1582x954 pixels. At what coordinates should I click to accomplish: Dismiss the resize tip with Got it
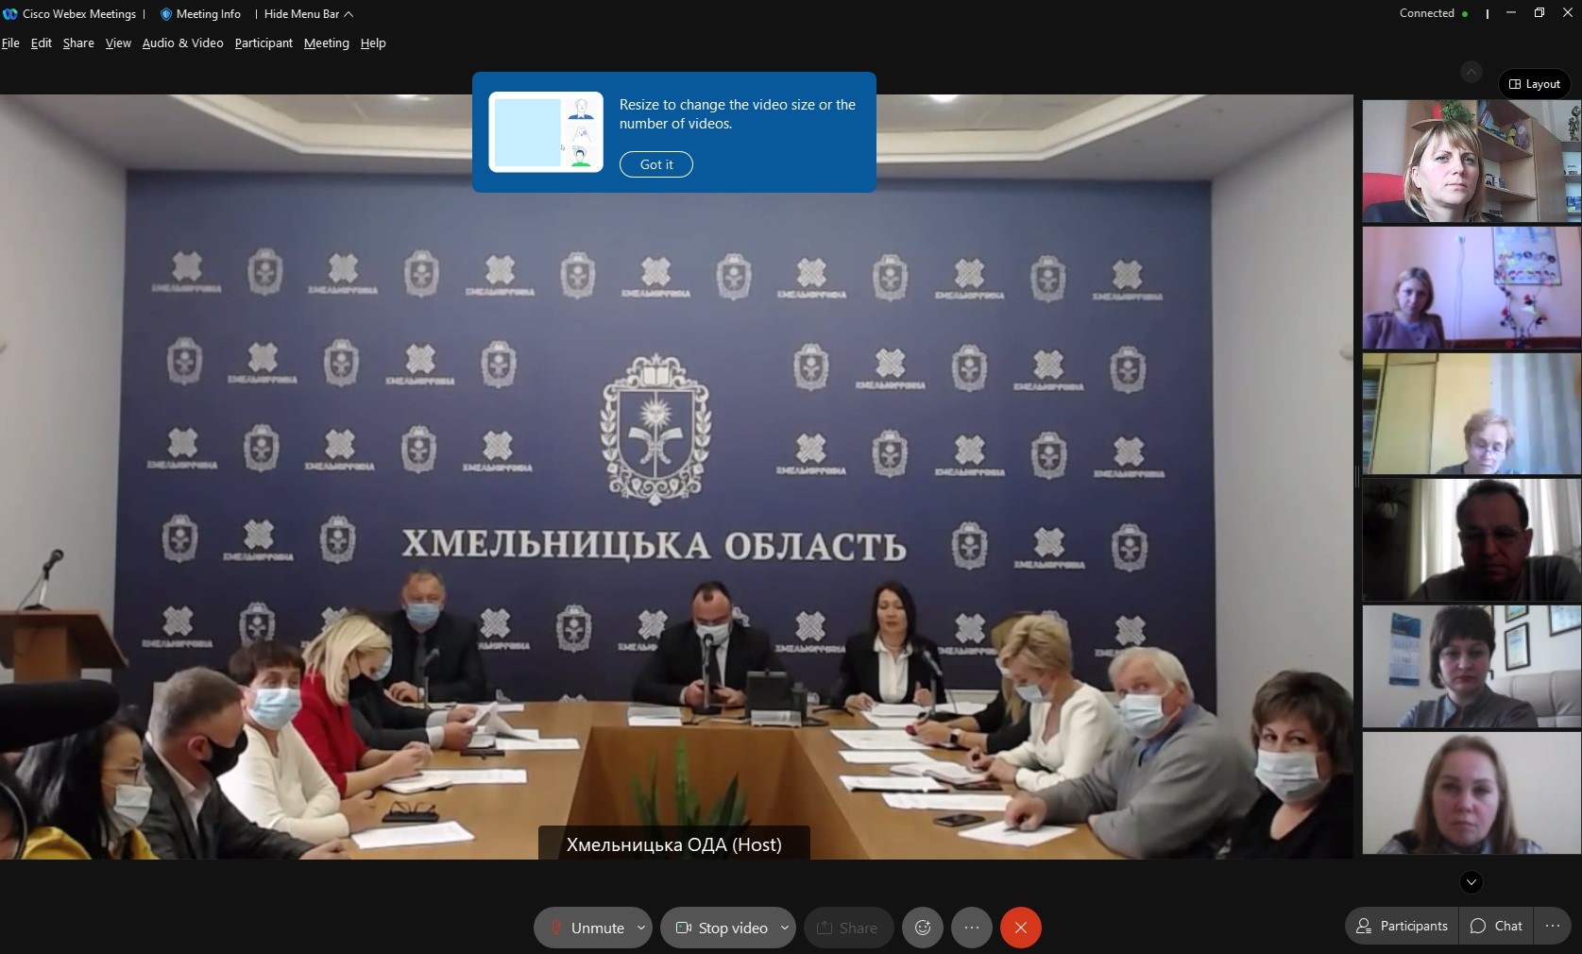(655, 164)
